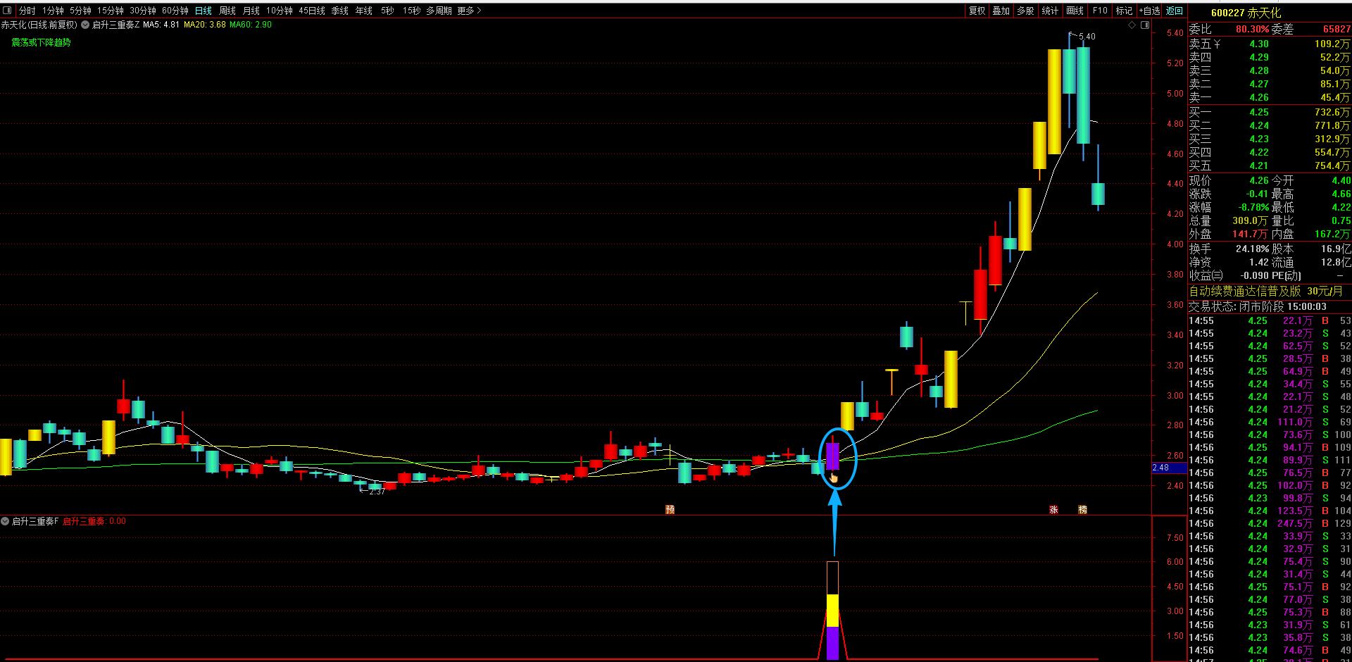Select the 5分钟 period tab
1352x662 pixels.
coord(80,11)
